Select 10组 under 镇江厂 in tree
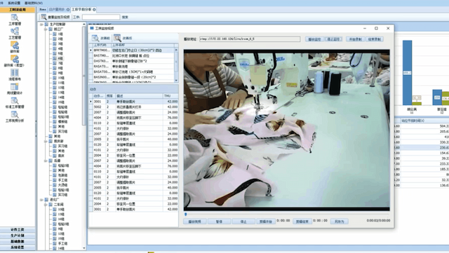 61,78
